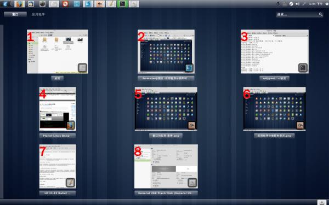Switch to the Planet Linux Deepin browser thumbnail
The width and height of the screenshot is (329, 205).
tap(58, 109)
